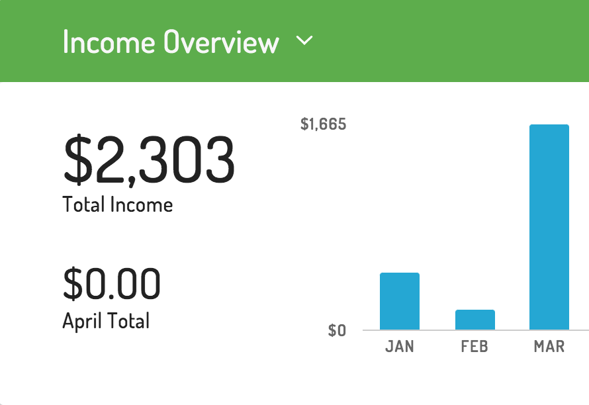The image size is (589, 405).
Task: Click the Total Income label
Action: tap(118, 204)
